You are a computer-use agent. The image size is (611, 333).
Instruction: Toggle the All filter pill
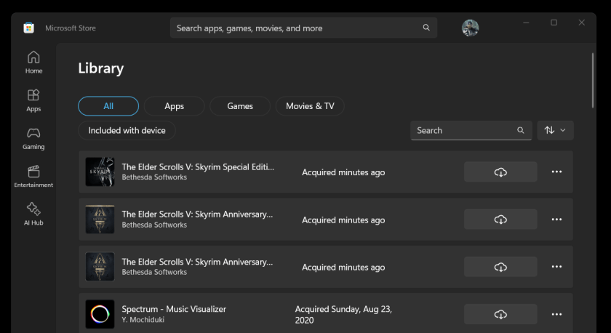pos(108,106)
